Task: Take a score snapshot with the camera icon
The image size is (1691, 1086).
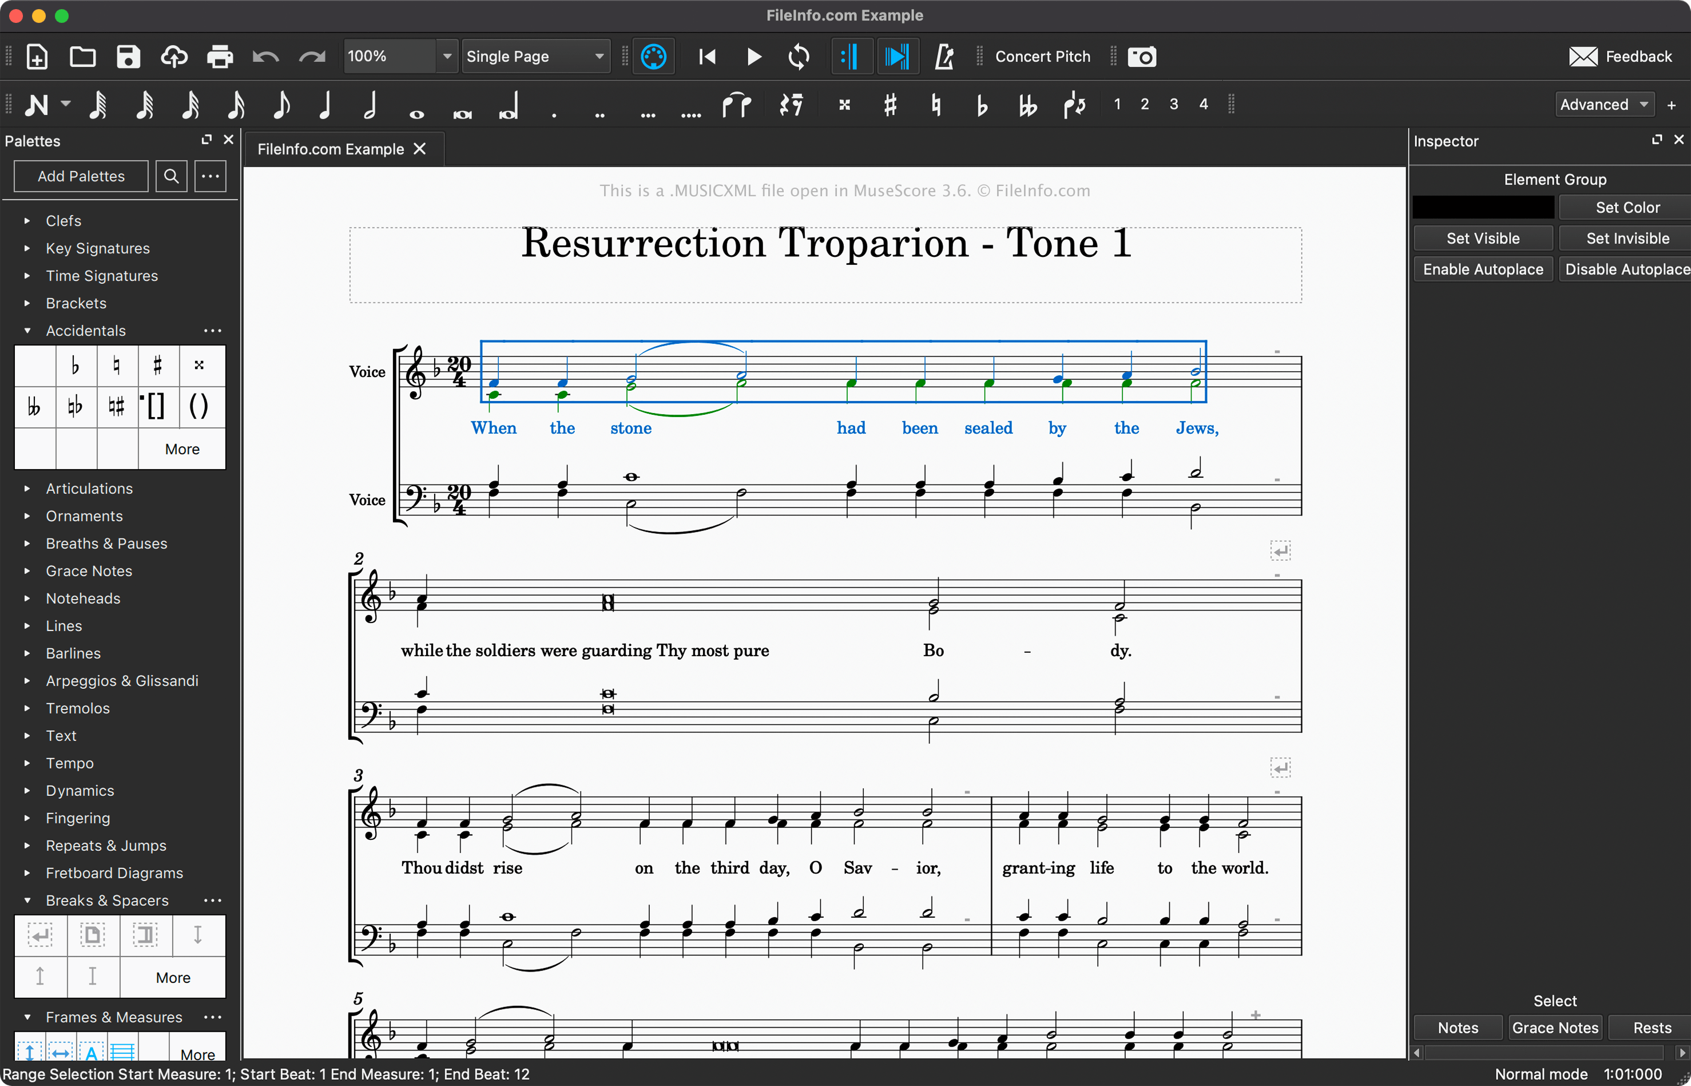Action: point(1141,57)
